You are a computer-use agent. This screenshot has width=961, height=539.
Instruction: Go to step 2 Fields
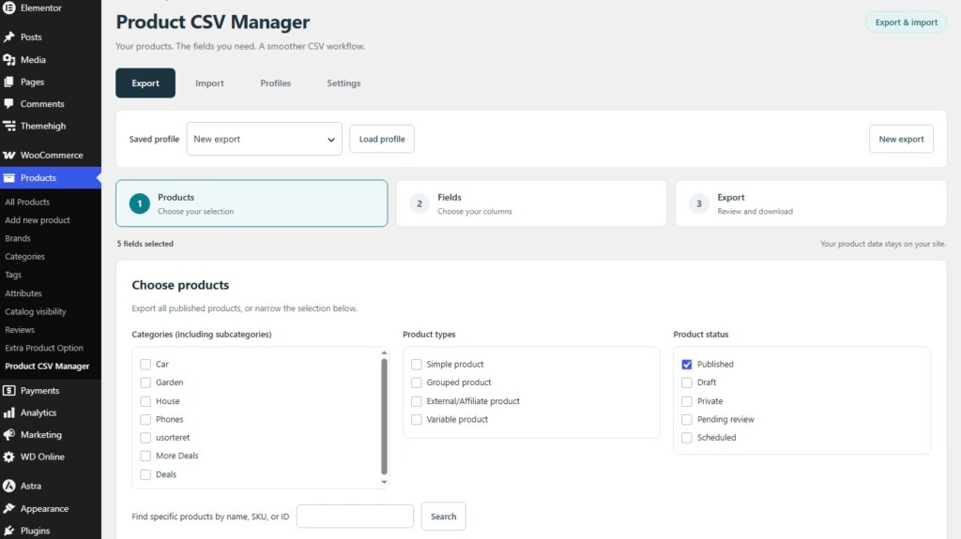click(531, 203)
